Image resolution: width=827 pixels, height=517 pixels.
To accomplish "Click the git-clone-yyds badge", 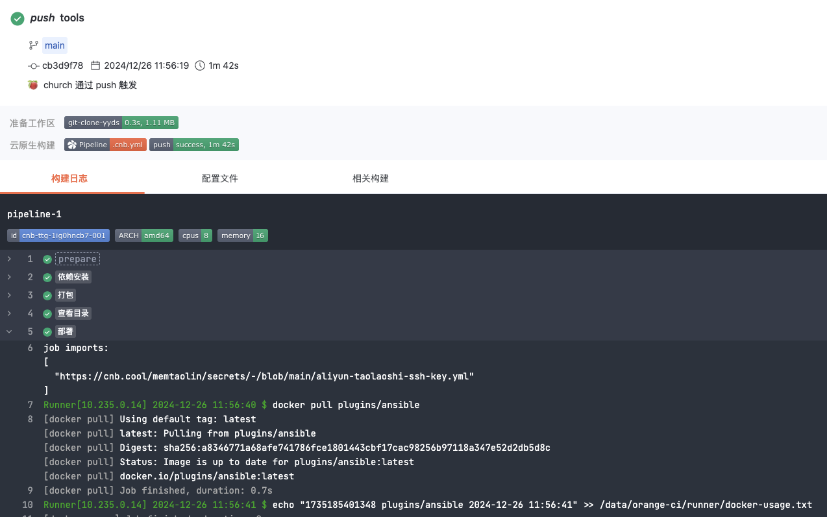I will pyautogui.click(x=121, y=123).
